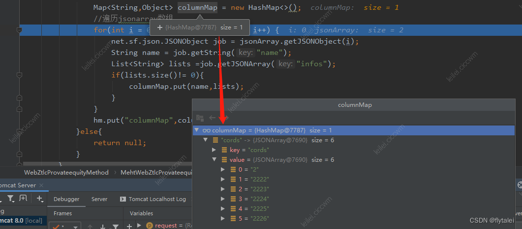Collapse the "cords" JSONArray entry

[205, 140]
